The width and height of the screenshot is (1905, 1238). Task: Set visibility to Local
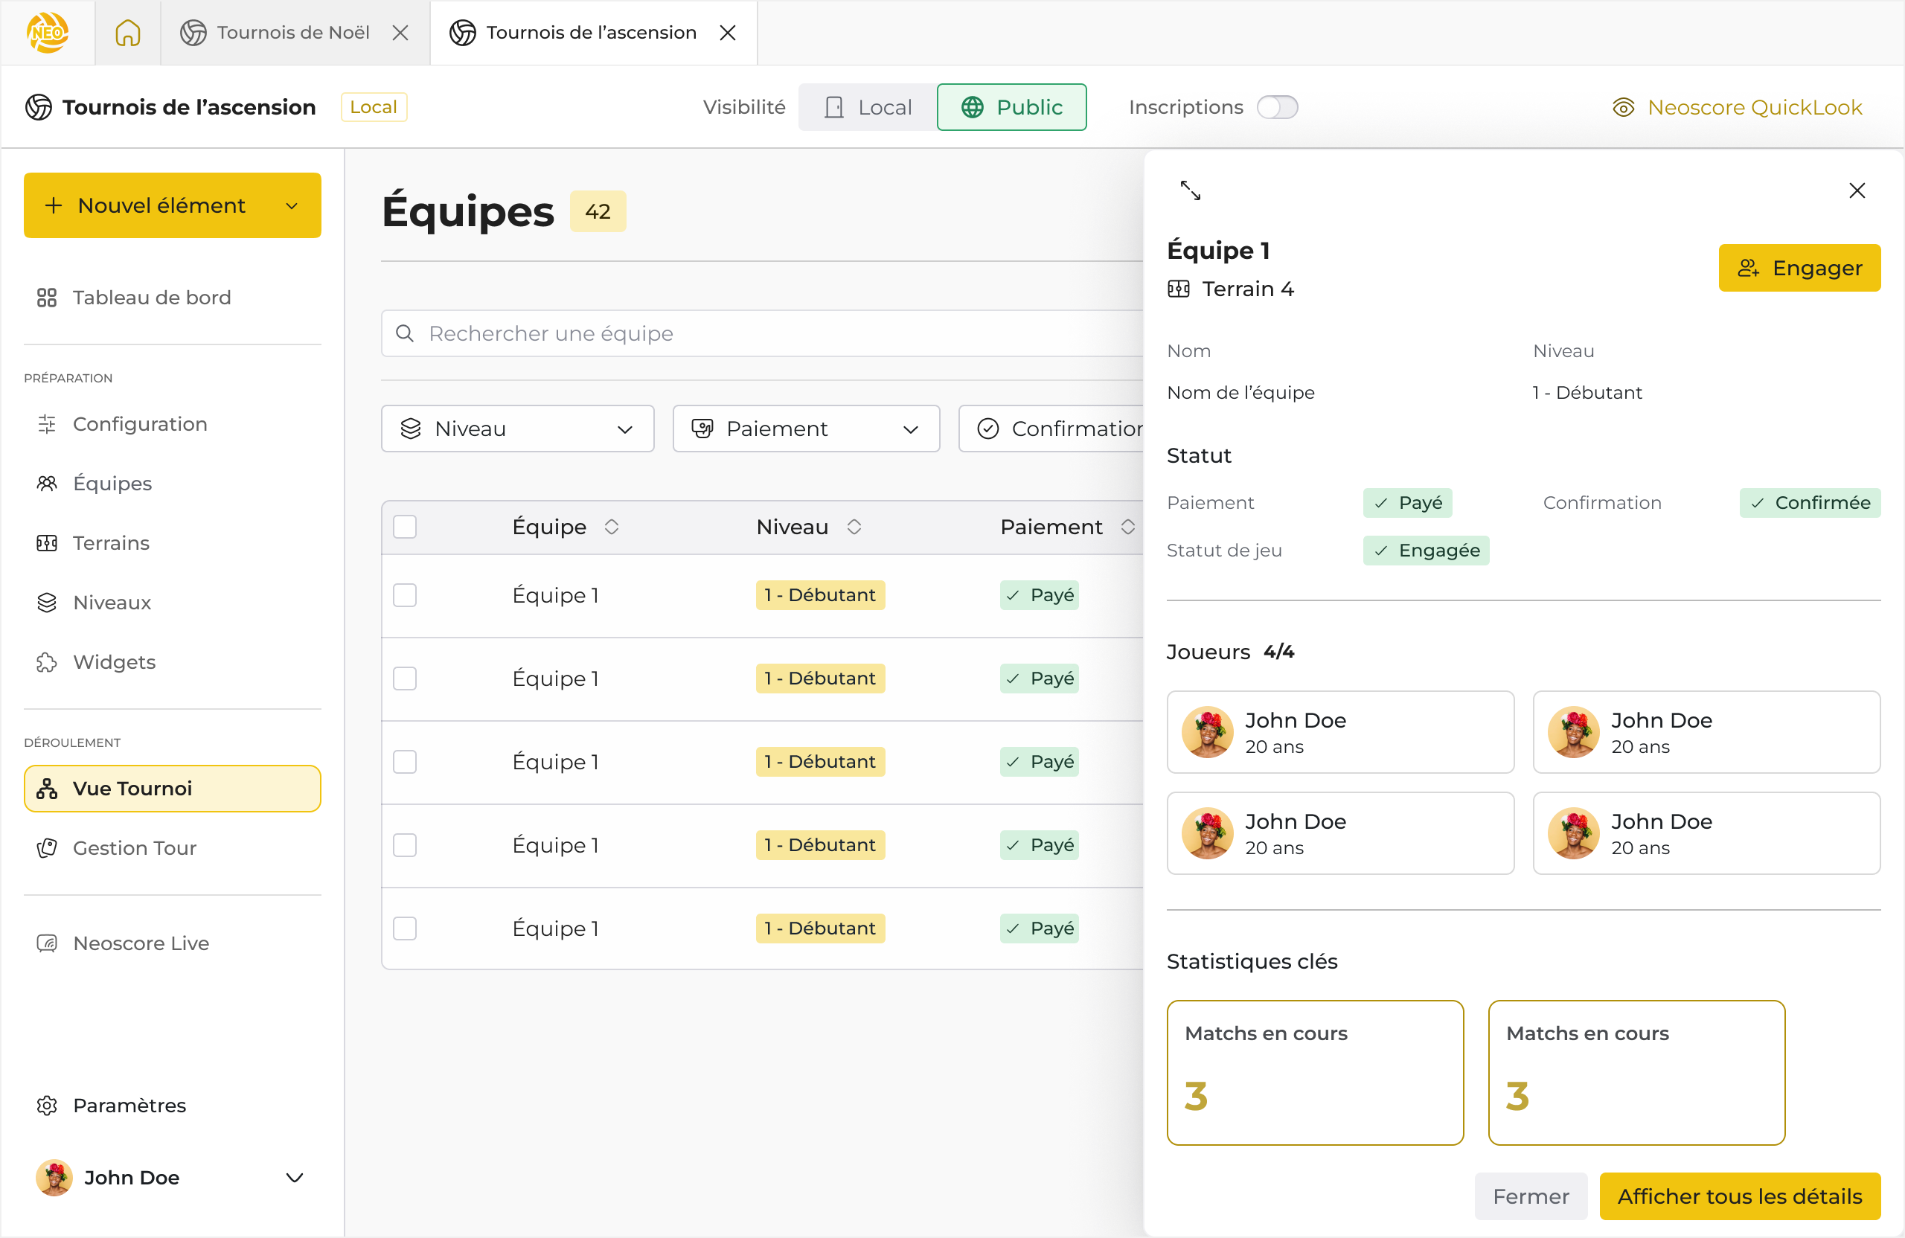click(868, 107)
